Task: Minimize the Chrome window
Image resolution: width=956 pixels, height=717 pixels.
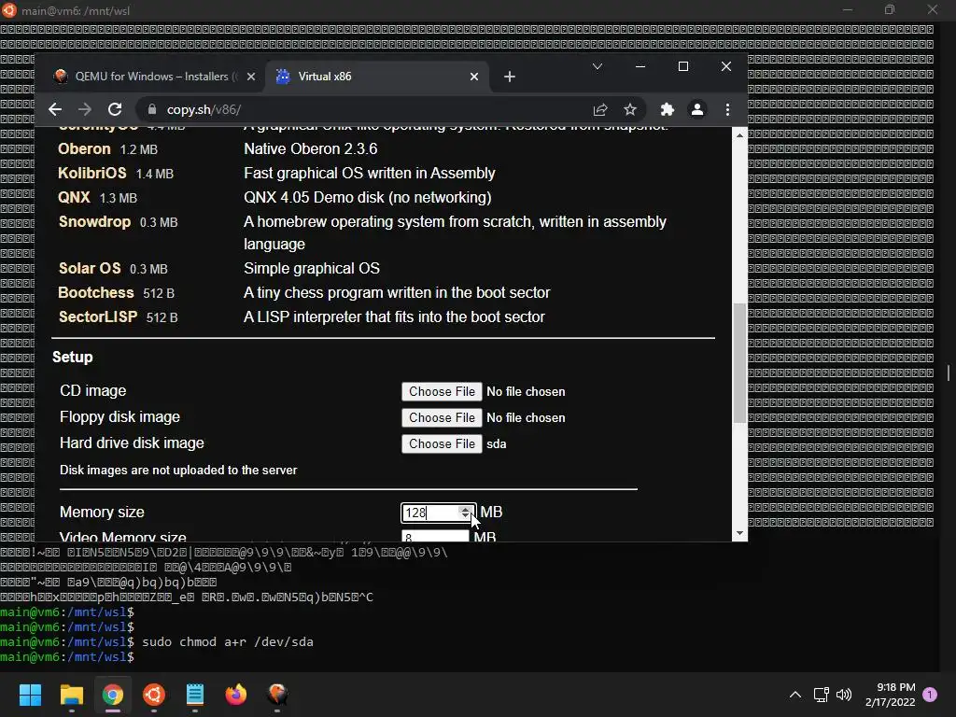Action: tap(640, 66)
